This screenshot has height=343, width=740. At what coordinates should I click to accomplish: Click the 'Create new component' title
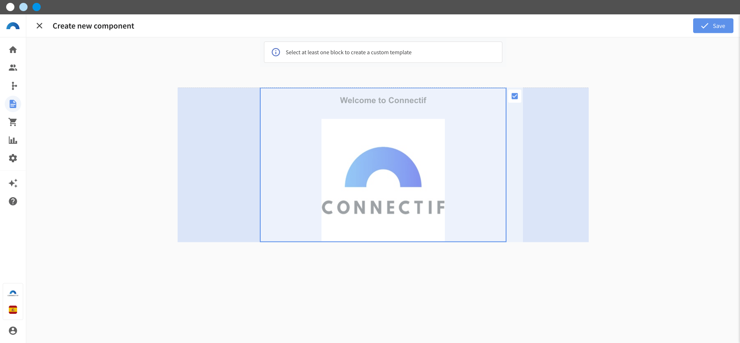click(93, 26)
